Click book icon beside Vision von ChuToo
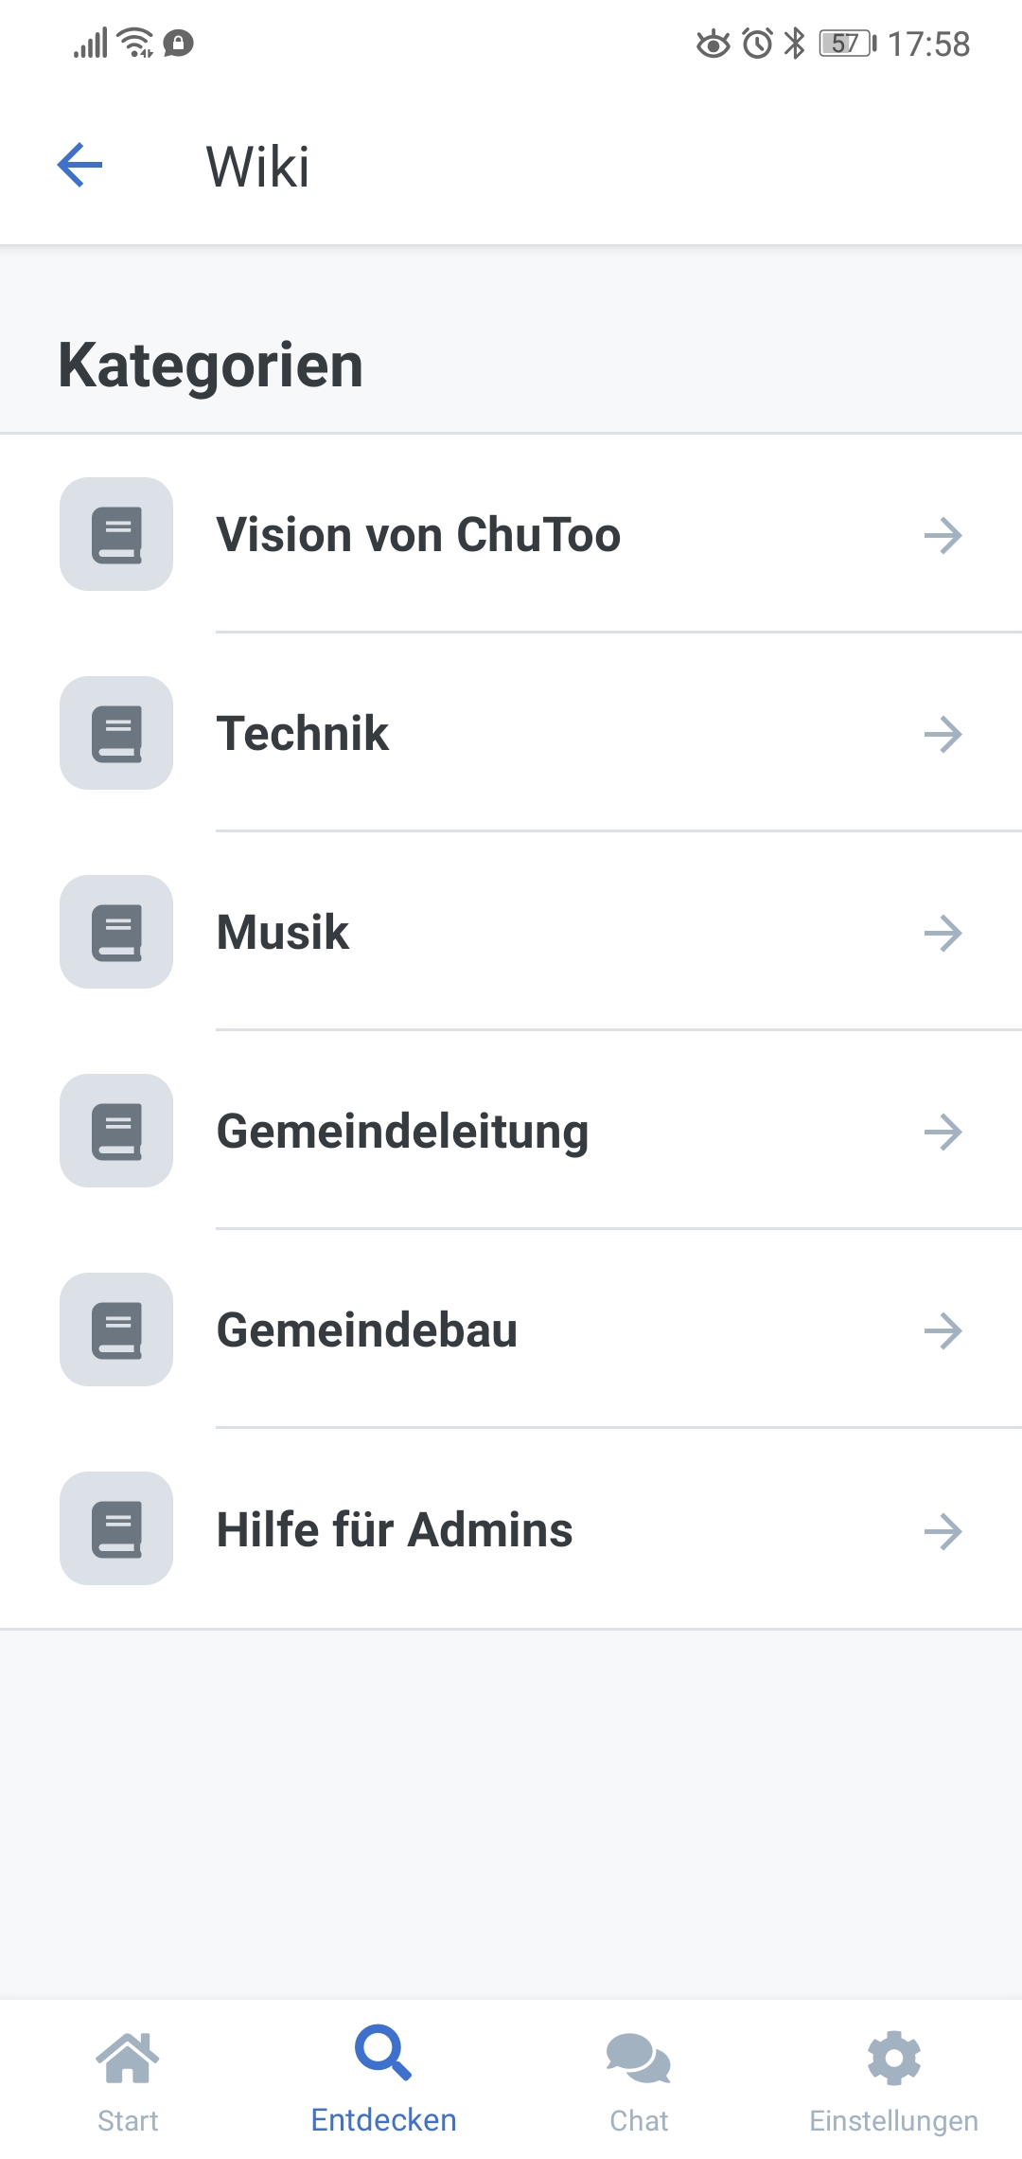The height and width of the screenshot is (2159, 1022). coord(116,535)
